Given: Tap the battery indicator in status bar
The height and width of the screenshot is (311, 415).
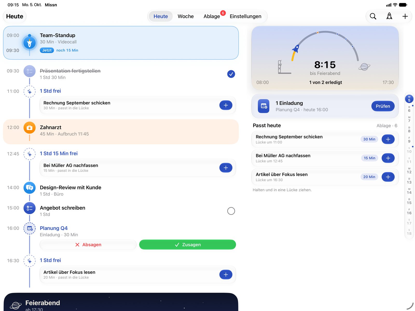Looking at the screenshot, I should 403,5.
